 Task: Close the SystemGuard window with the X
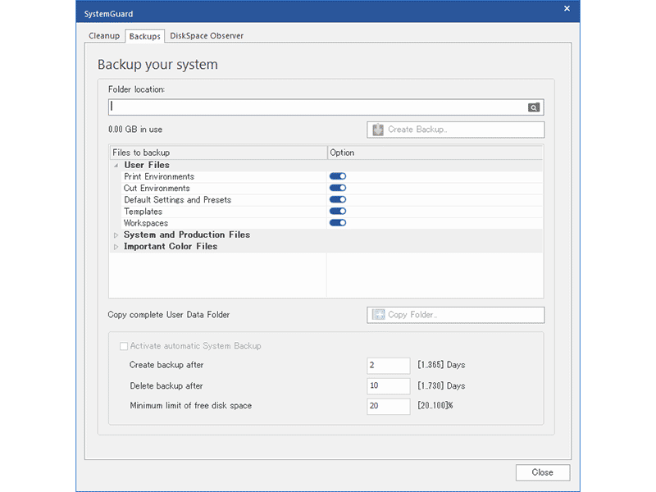(x=567, y=8)
